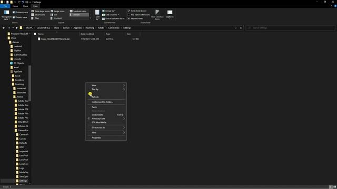
Task: Choose List layout
Action: point(54,15)
